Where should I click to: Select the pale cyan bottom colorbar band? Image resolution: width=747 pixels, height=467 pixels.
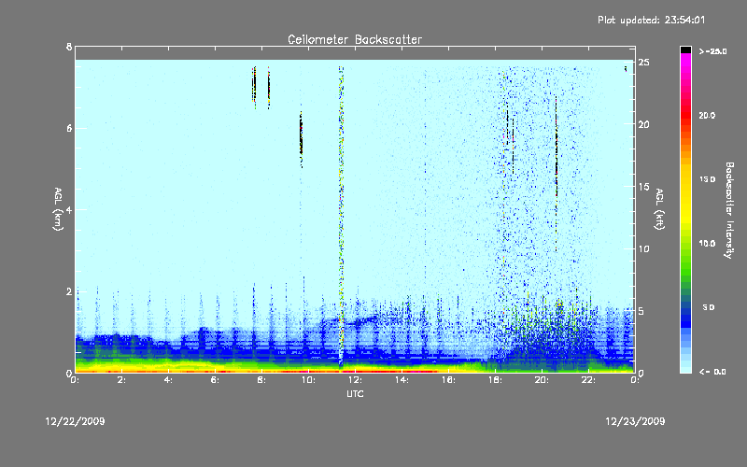coord(685,369)
